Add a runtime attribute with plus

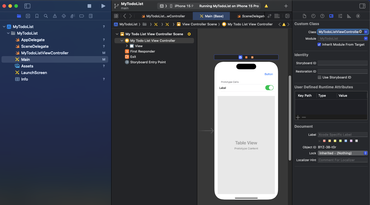point(298,118)
